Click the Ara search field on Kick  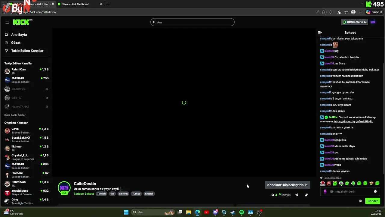coord(192,22)
